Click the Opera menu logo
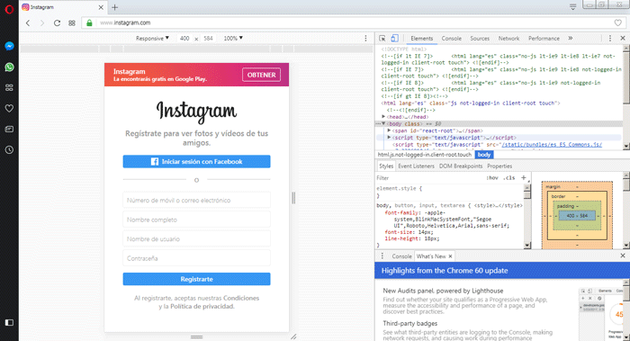The image size is (630, 341). (9, 9)
